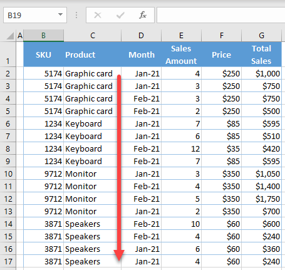Click the Price header cell
The height and width of the screenshot is (270, 285).
click(221, 55)
